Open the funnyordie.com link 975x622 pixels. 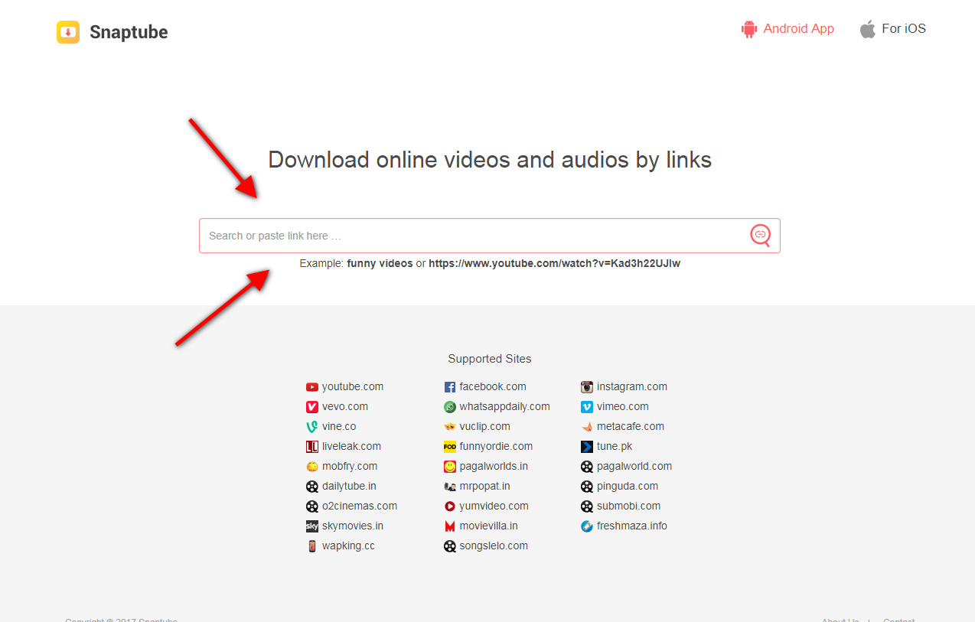point(496,446)
